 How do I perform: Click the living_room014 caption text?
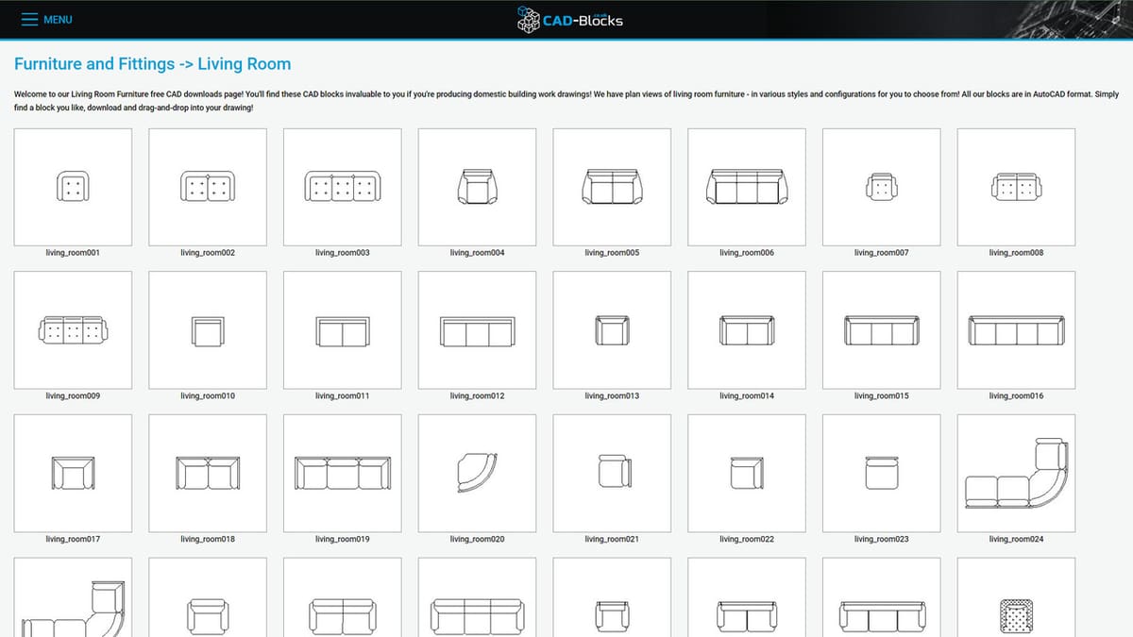click(x=747, y=396)
